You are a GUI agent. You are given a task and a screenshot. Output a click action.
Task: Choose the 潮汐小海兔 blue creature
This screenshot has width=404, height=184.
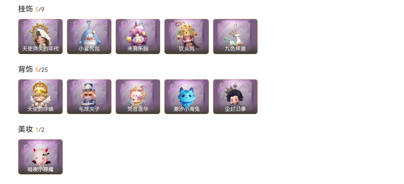pos(187,97)
